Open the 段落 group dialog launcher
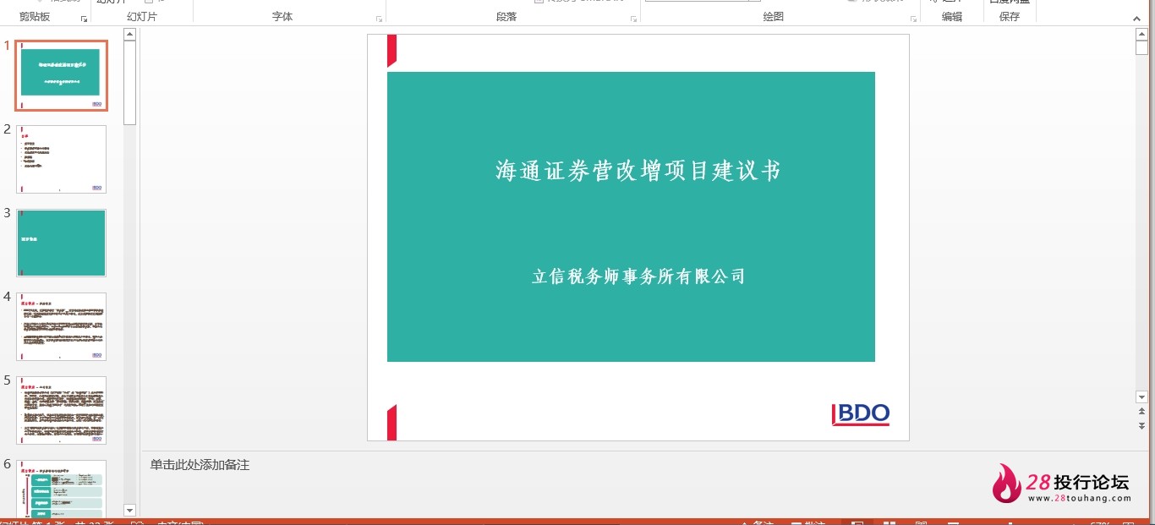Screen dimensions: 1155x525 [634, 19]
